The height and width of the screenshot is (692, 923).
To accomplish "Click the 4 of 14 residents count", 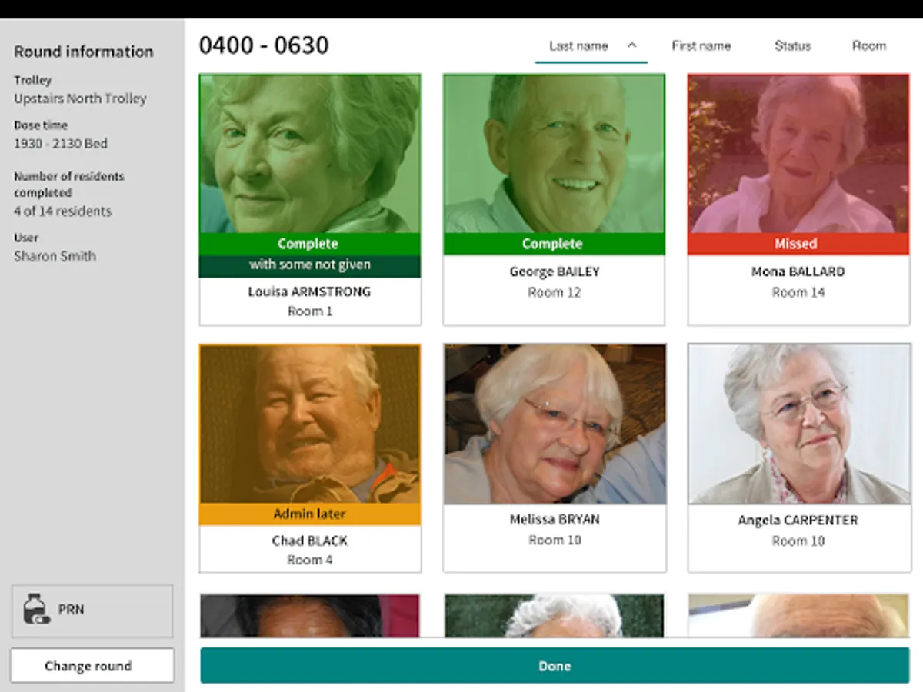I will point(62,211).
